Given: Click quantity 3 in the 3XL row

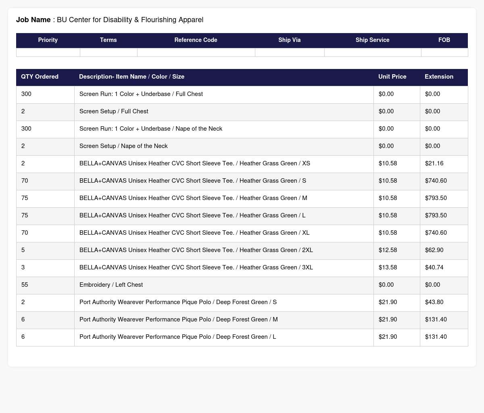Looking at the screenshot, I should click(23, 267).
